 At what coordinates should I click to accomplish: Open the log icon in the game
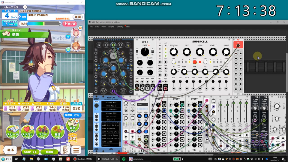tap(65, 150)
